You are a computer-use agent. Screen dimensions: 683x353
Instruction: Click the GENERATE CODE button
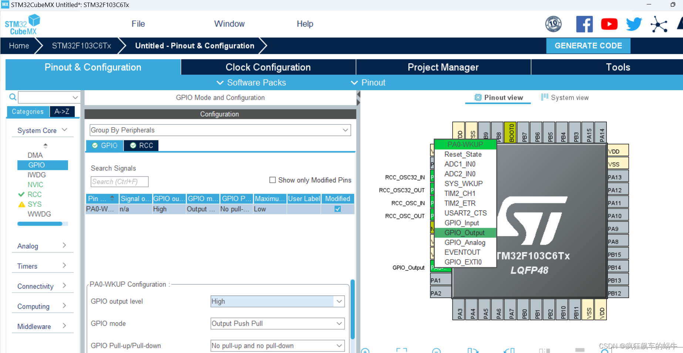[588, 46]
